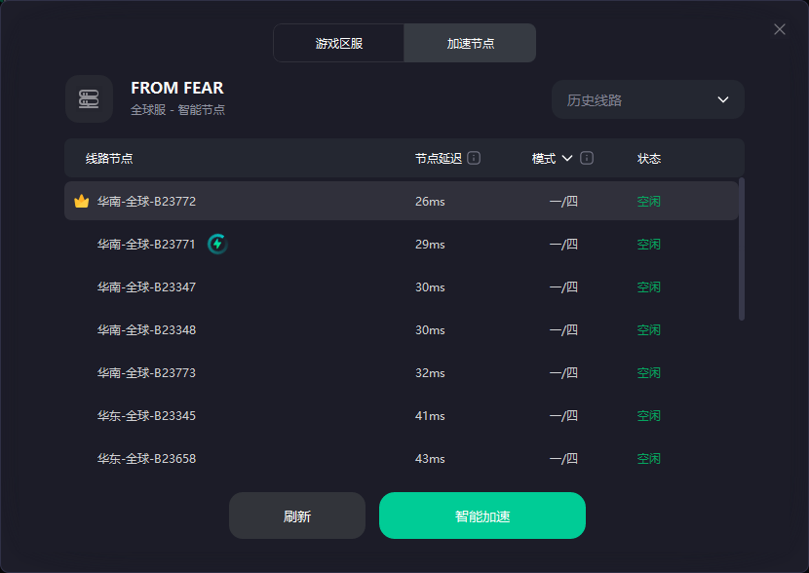809x573 pixels.
Task: Choose node 华南-全球-B23348
Action: [x=402, y=330]
